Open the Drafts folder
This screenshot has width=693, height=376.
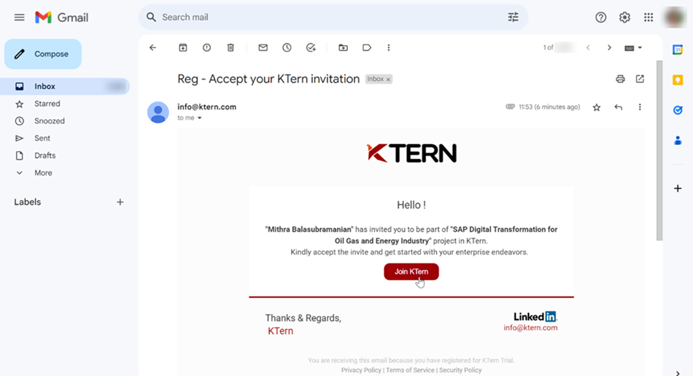point(45,155)
